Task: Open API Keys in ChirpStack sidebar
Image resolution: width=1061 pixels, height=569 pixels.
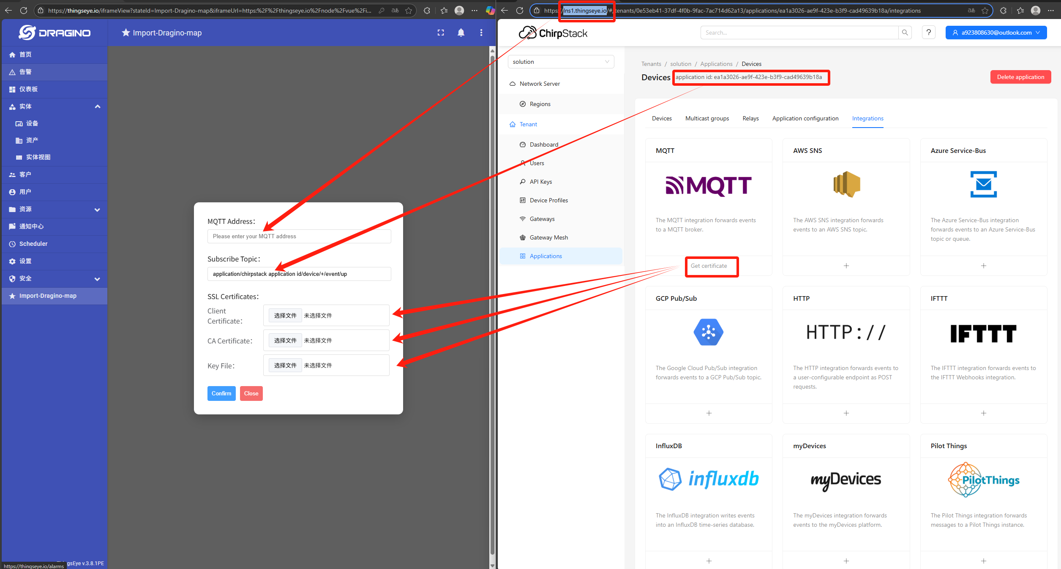Action: [x=561, y=182]
